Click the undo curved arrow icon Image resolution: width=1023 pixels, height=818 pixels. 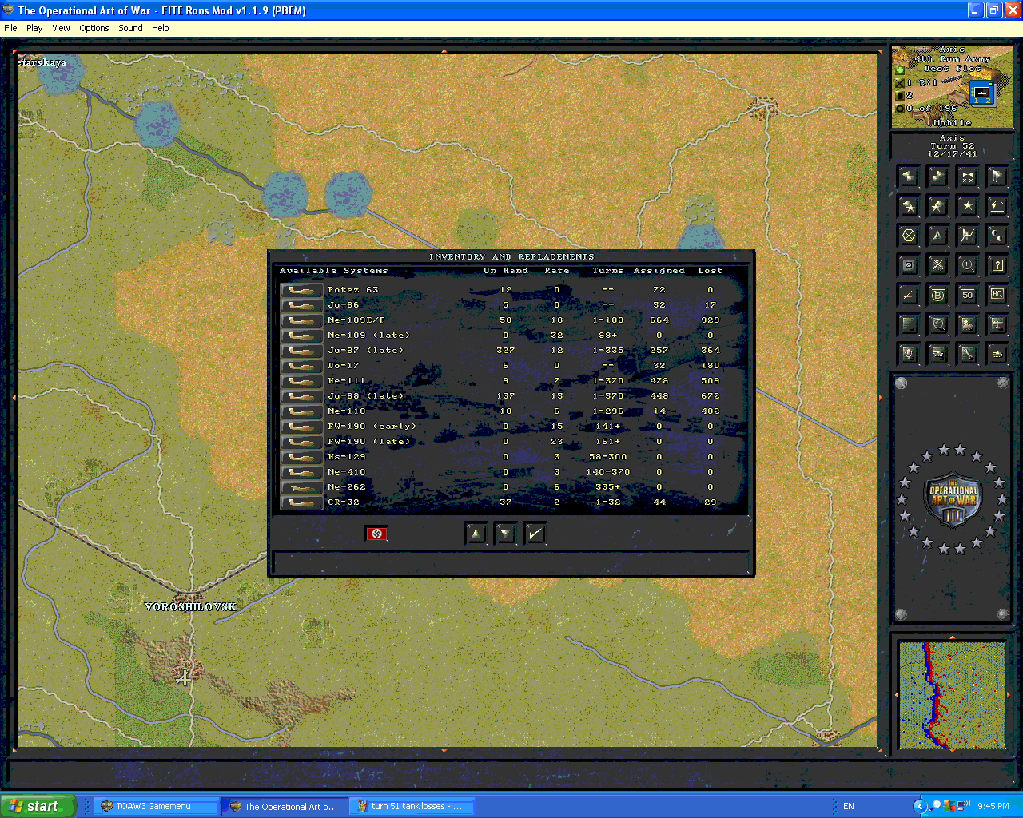click(997, 206)
